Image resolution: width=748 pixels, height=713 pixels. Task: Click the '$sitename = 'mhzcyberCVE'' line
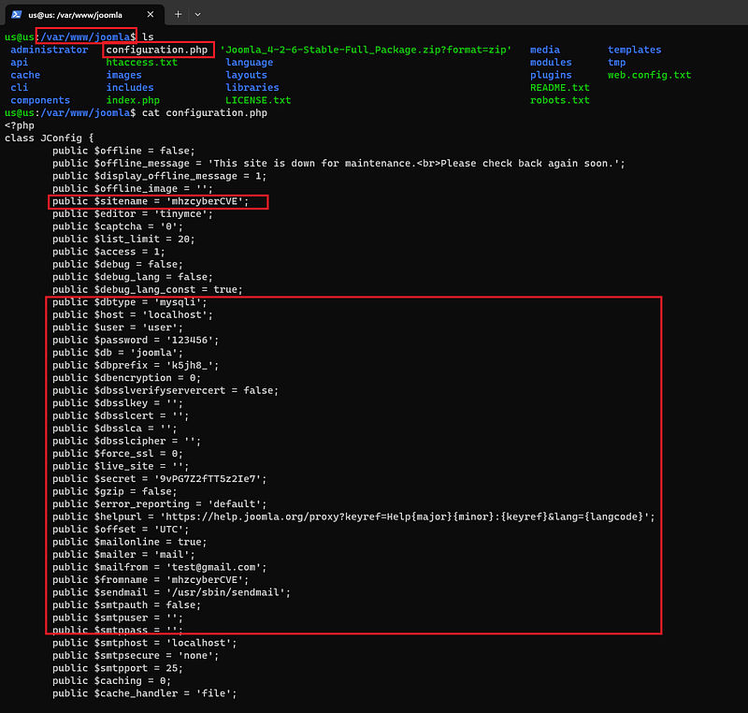pos(151,201)
